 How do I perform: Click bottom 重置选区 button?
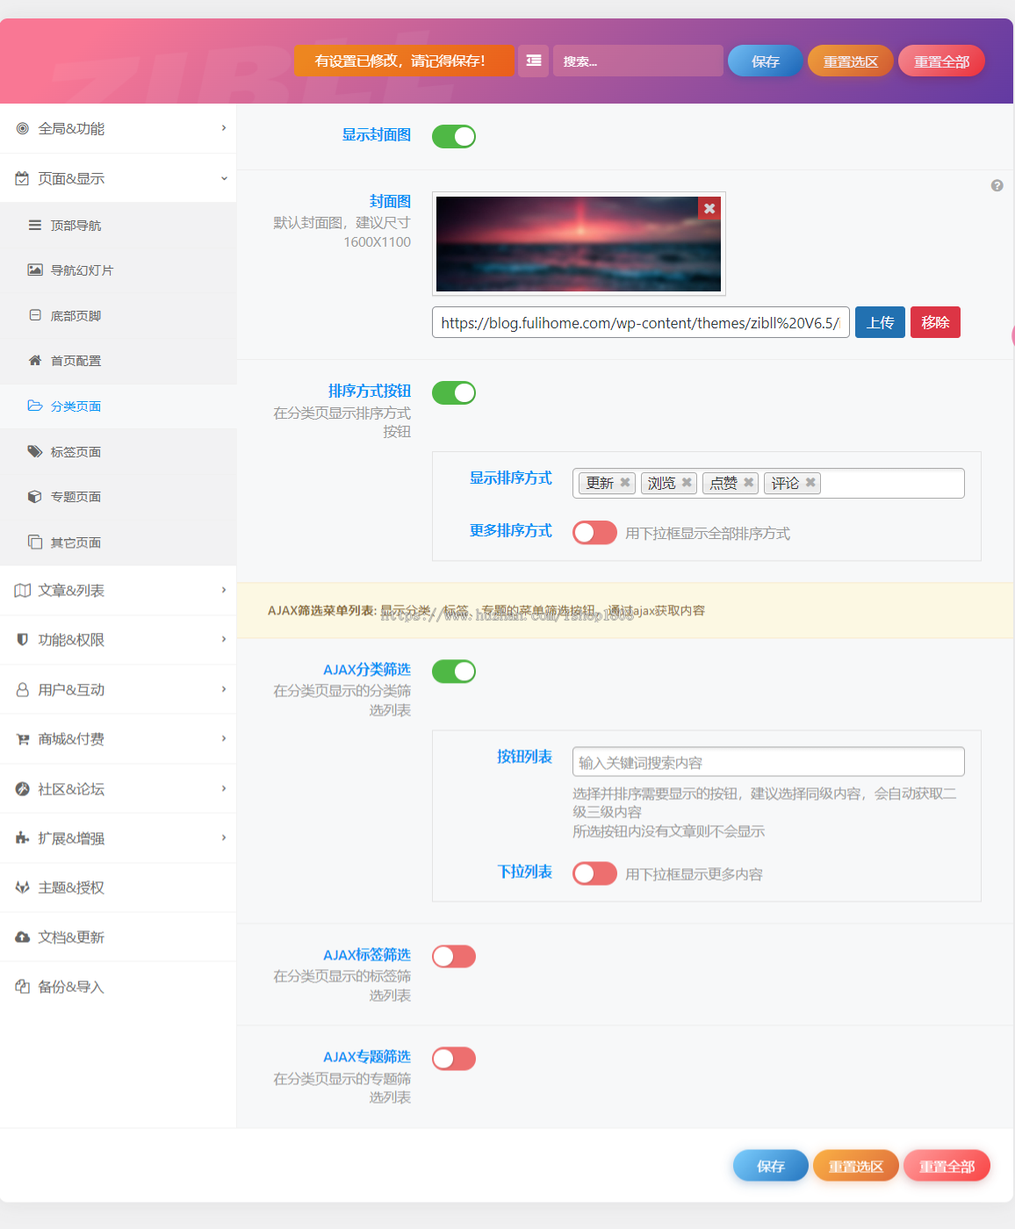pos(856,1166)
